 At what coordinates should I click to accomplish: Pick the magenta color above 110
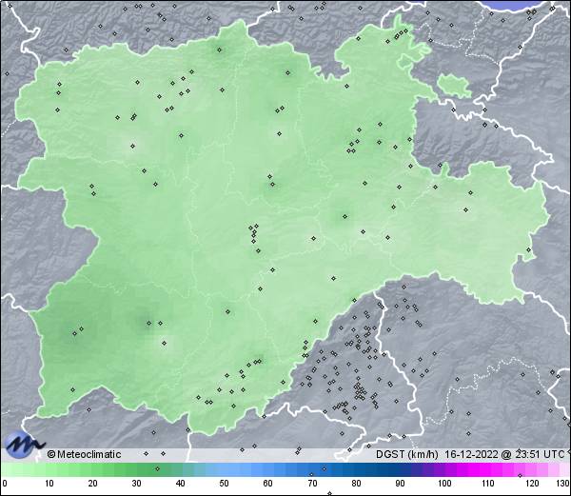tap(488, 469)
